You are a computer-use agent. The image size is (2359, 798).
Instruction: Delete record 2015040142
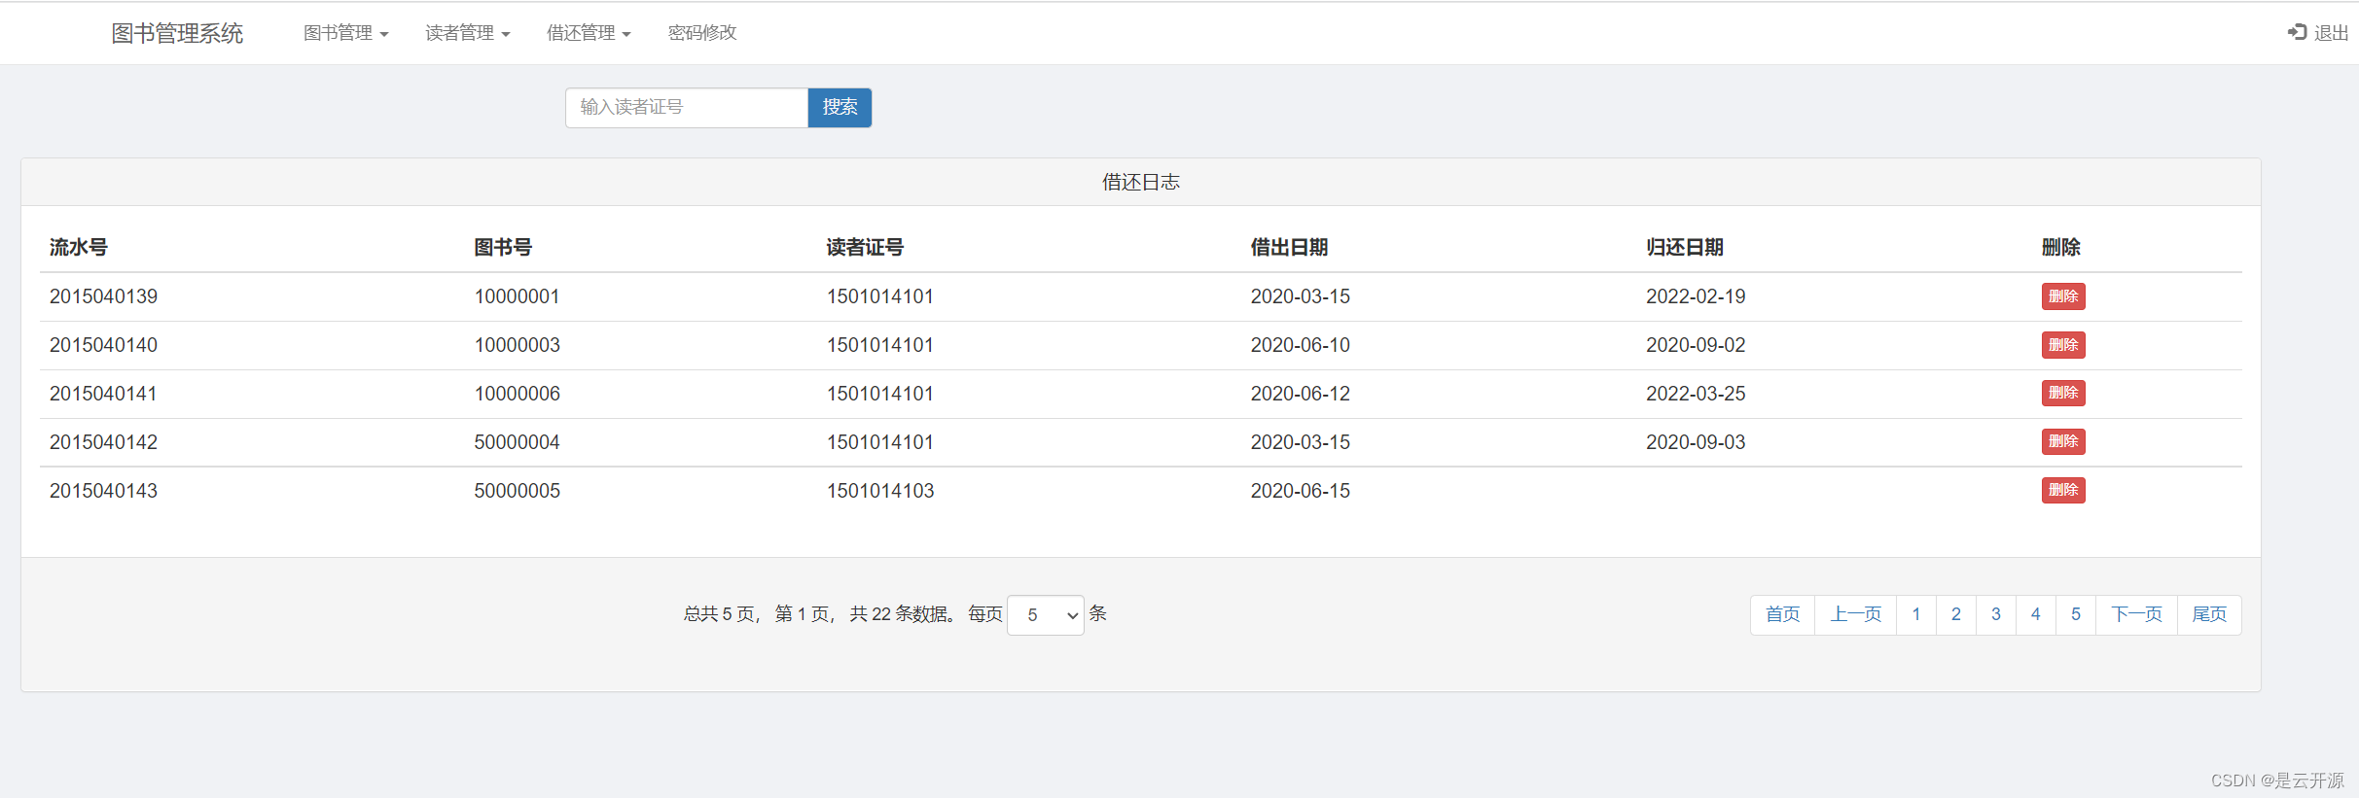2062,441
